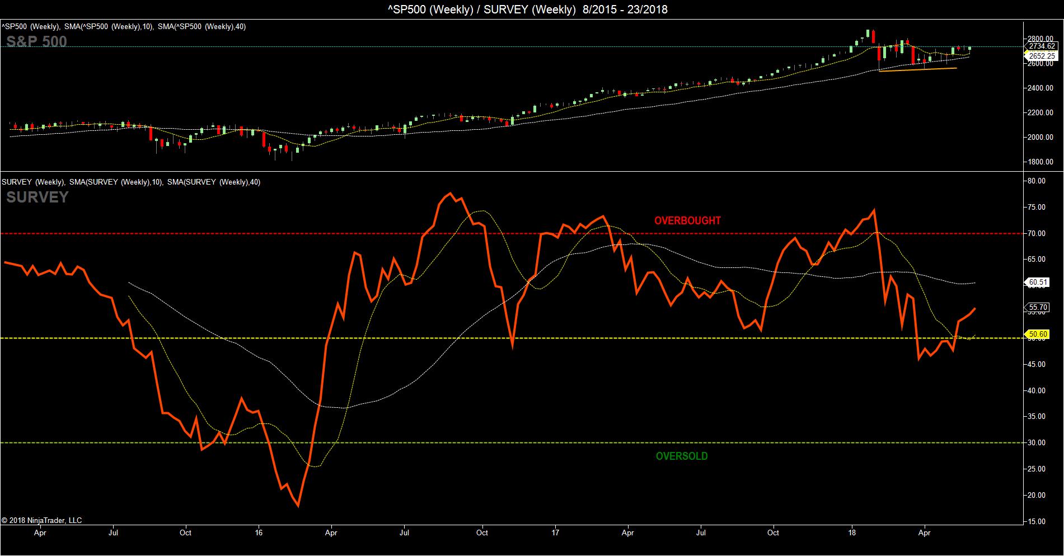Select the red dashed overbought line
The height and width of the screenshot is (556, 1064).
[511, 233]
